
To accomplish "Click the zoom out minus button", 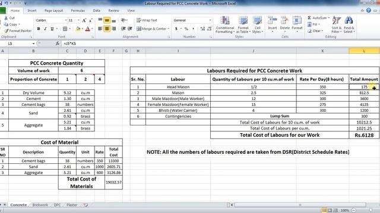I will coord(354,211).
